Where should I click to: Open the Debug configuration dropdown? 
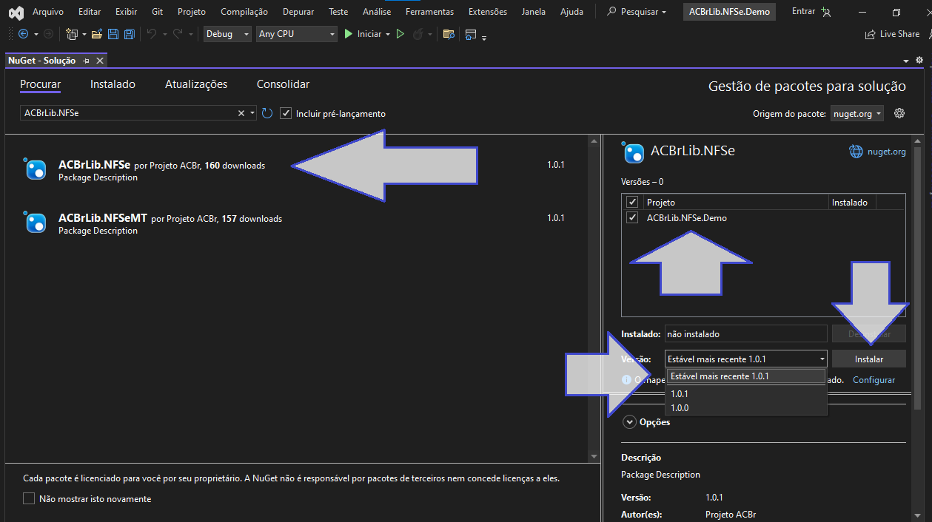(x=227, y=34)
